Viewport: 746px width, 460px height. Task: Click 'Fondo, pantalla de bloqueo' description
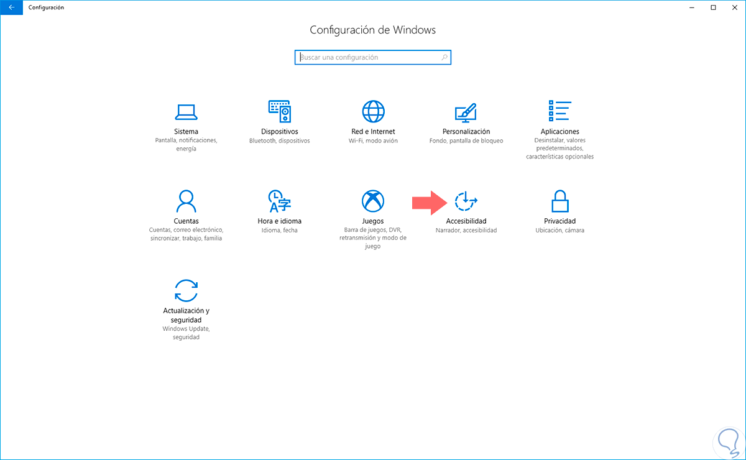466,141
